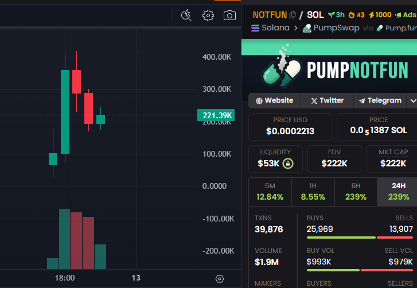Click the -100.00K axis label
Viewport: 417px width, 288px height.
point(219,219)
